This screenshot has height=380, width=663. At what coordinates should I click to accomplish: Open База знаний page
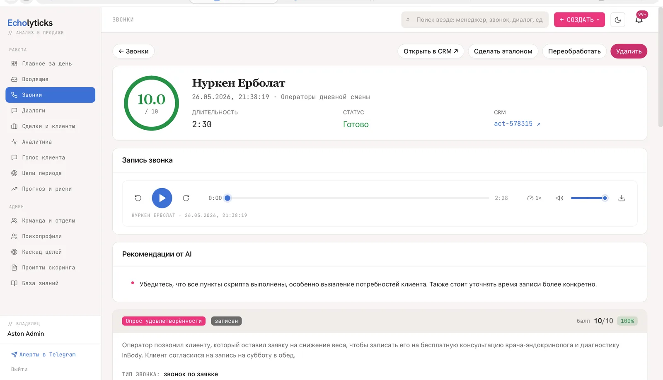click(50, 283)
